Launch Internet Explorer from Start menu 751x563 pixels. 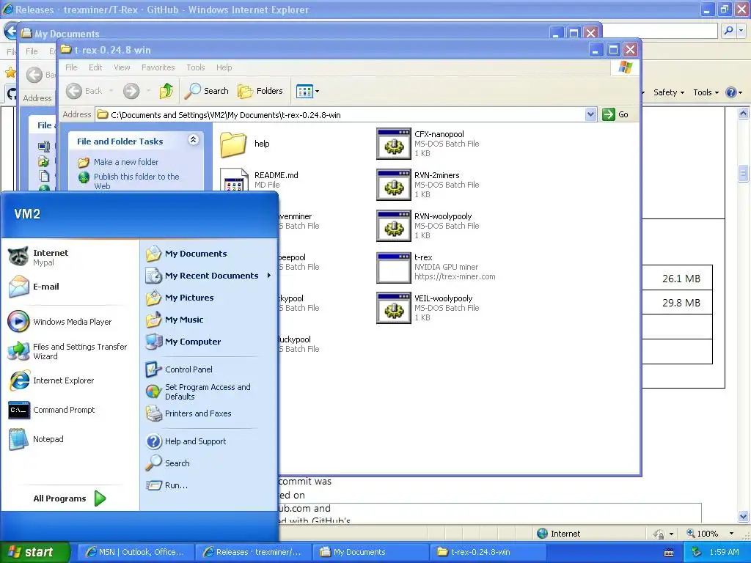click(x=51, y=380)
